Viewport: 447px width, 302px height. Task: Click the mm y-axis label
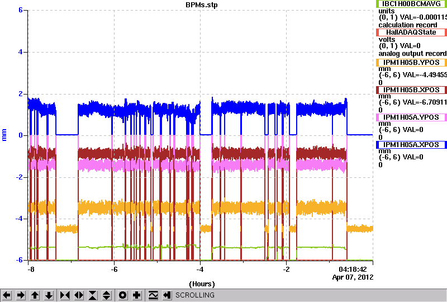(x=4, y=135)
